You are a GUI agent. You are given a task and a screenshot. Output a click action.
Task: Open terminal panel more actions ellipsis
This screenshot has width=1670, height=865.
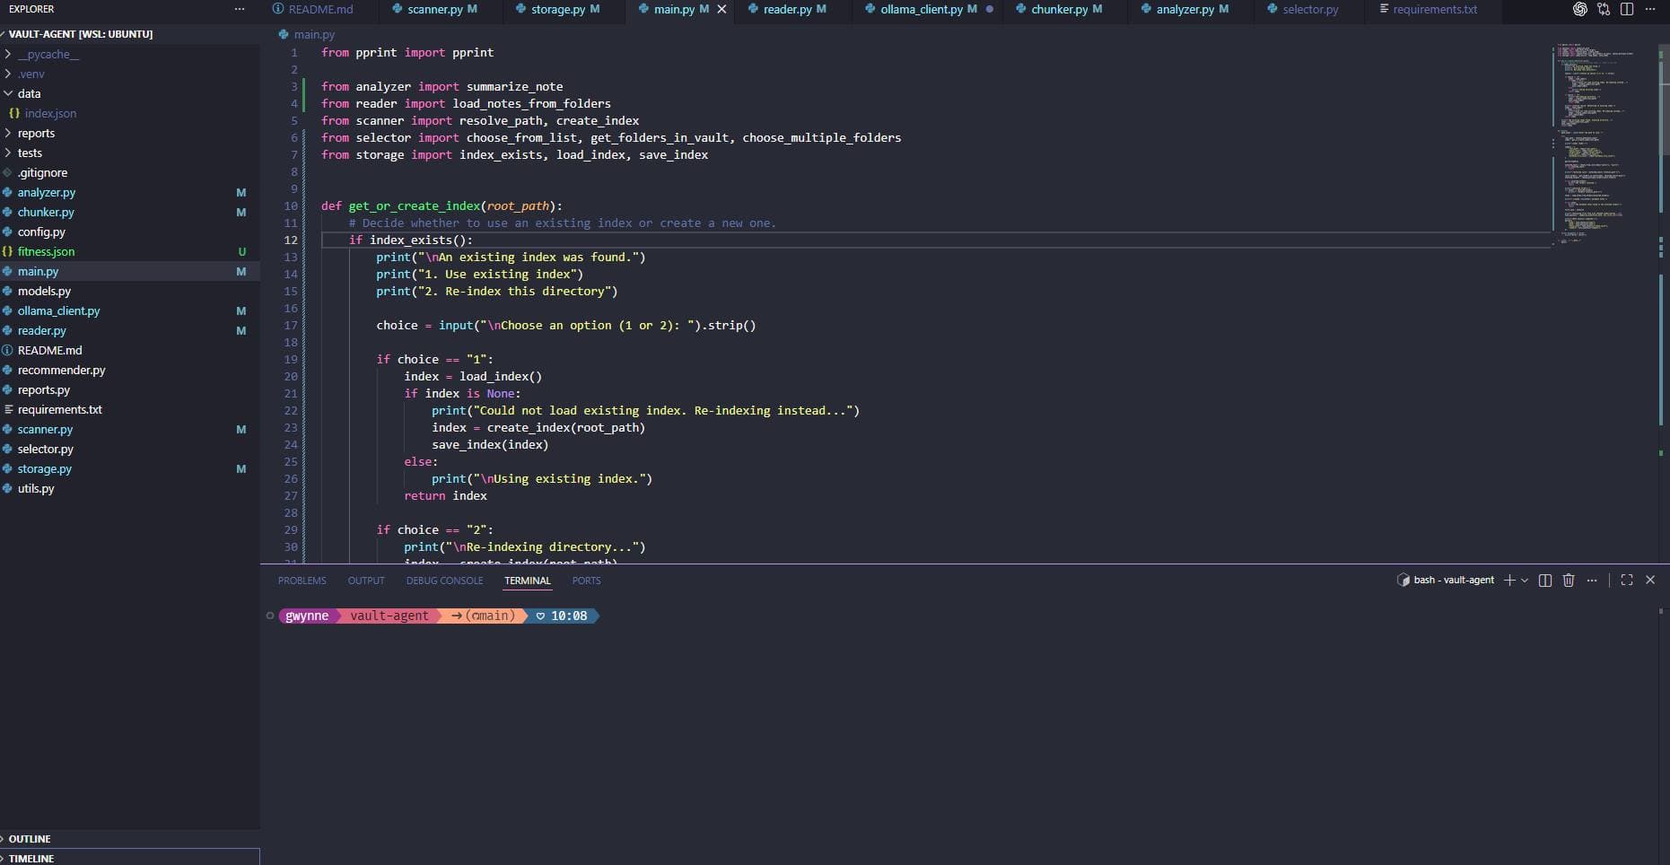(1592, 581)
